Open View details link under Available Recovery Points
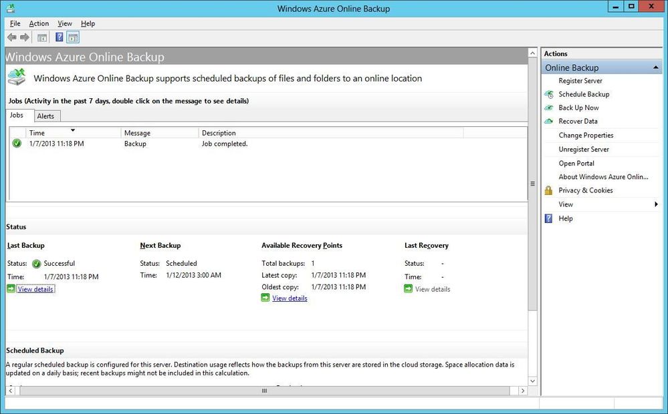Image resolution: width=668 pixels, height=414 pixels. [290, 298]
